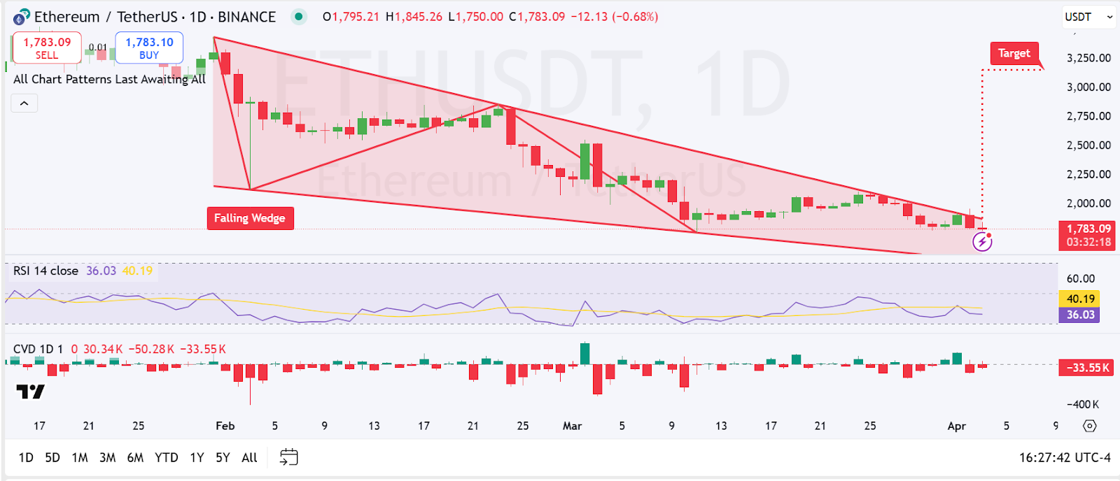Click the 2,000.00 price axis label
Image resolution: width=1120 pixels, height=481 pixels.
click(1088, 203)
